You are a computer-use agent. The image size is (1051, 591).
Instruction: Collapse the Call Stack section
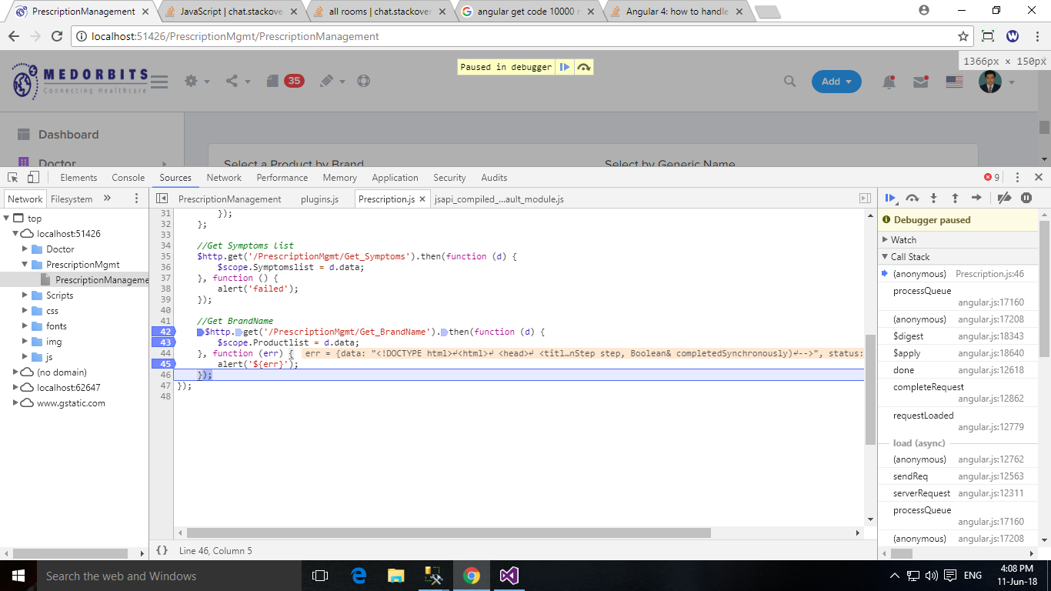pyautogui.click(x=958, y=257)
